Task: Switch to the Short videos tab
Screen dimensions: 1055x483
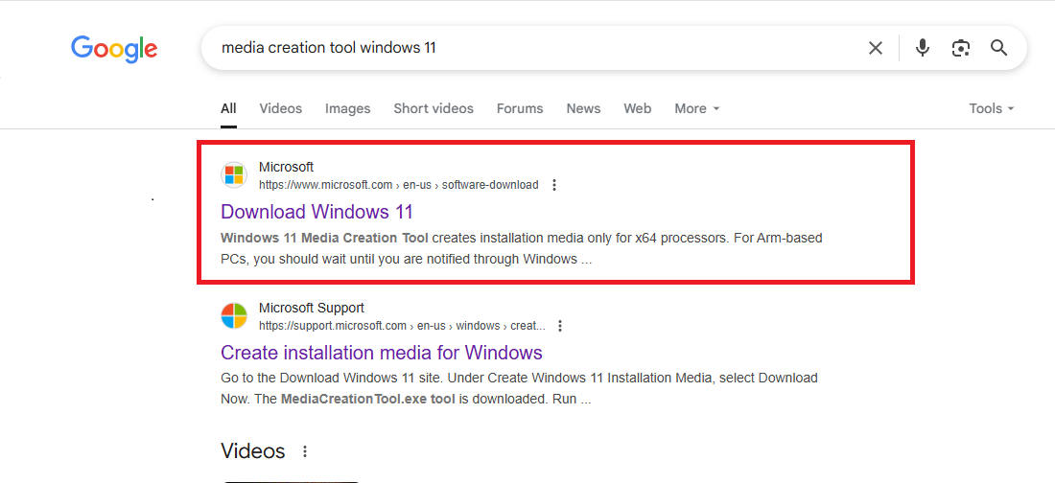Action: [434, 108]
